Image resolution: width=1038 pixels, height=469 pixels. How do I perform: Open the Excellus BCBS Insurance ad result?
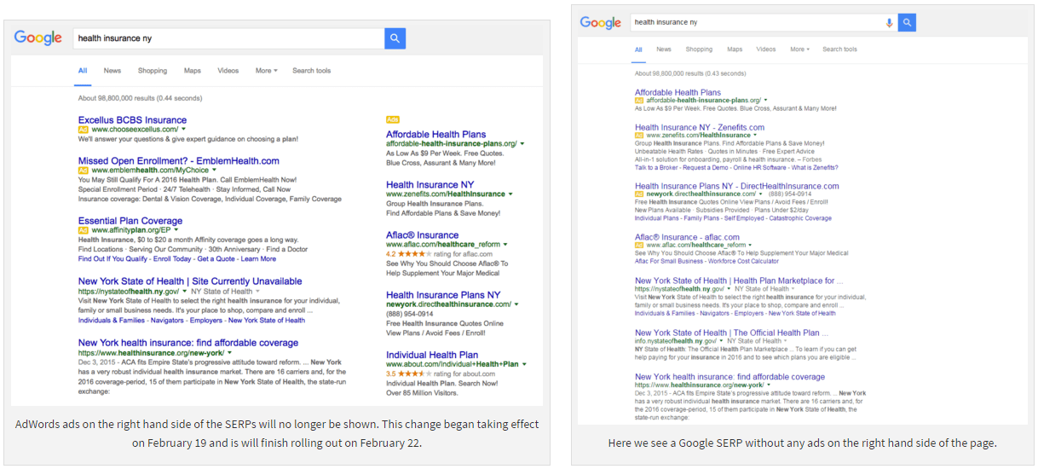coord(132,120)
